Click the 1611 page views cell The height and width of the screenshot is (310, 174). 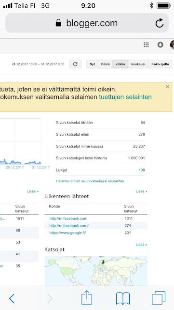20,218
